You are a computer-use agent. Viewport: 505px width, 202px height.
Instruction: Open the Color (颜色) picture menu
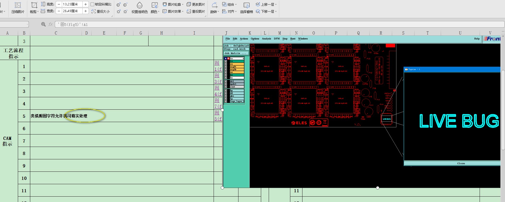click(x=155, y=8)
